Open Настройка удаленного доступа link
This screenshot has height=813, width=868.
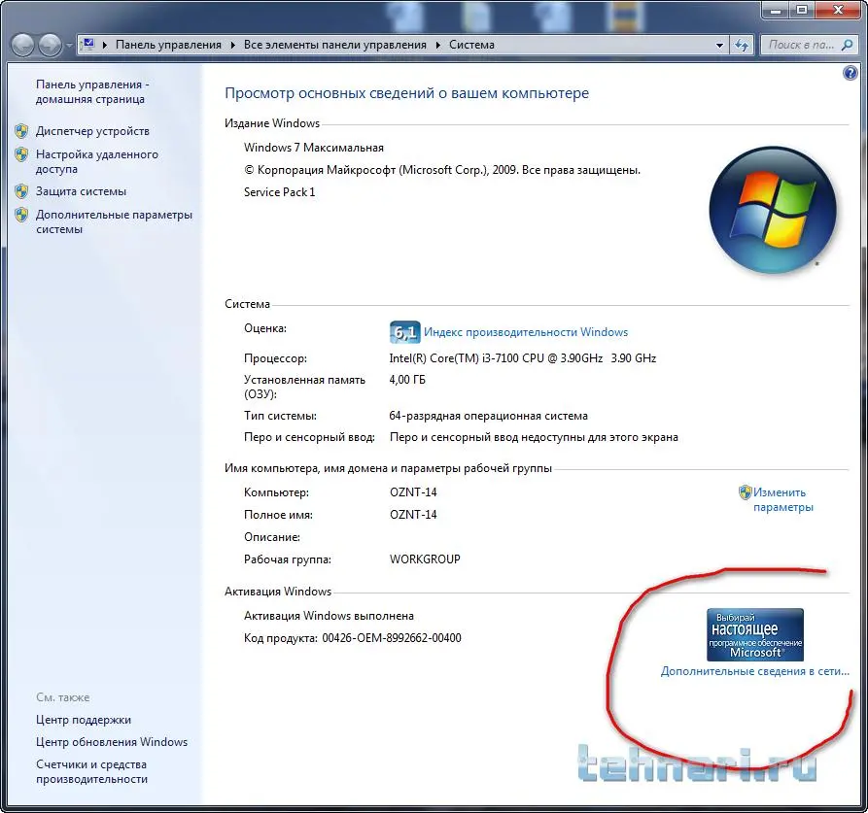[97, 161]
